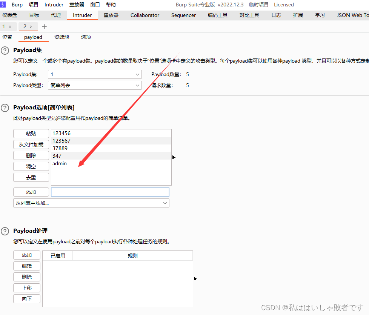The height and width of the screenshot is (315, 369).
Task: Select Intruder attack tab 2
Action: pyautogui.click(x=25, y=26)
